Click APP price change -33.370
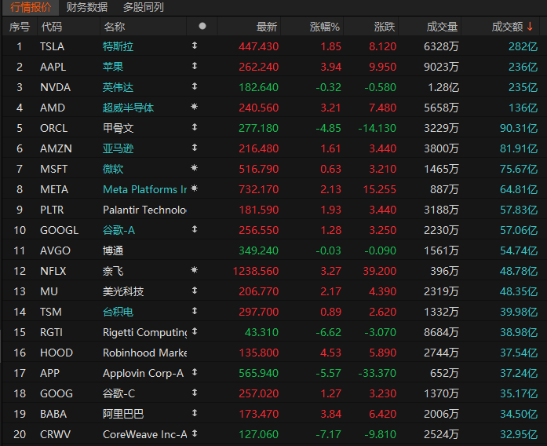The height and width of the screenshot is (446, 547). (377, 374)
